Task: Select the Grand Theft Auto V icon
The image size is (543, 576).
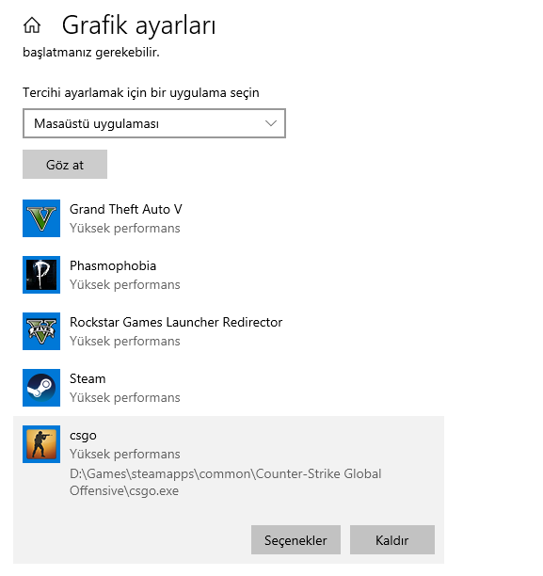Action: click(x=41, y=218)
